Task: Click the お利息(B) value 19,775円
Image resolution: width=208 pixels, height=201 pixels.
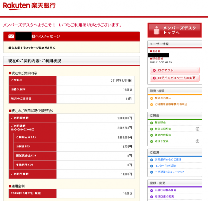Action: [x=127, y=147]
